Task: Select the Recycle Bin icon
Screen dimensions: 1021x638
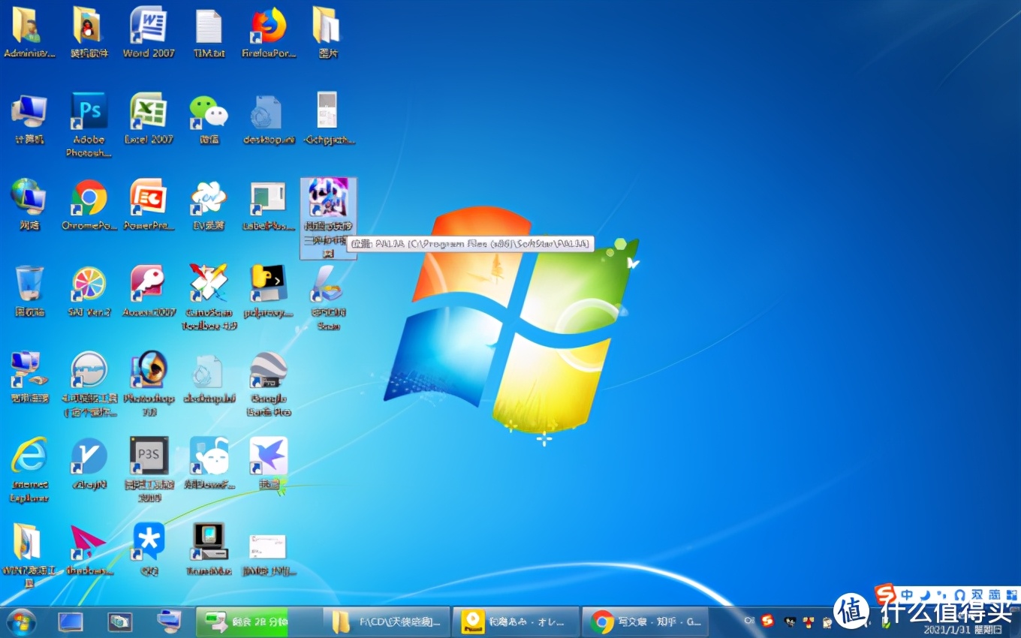Action: tap(29, 286)
